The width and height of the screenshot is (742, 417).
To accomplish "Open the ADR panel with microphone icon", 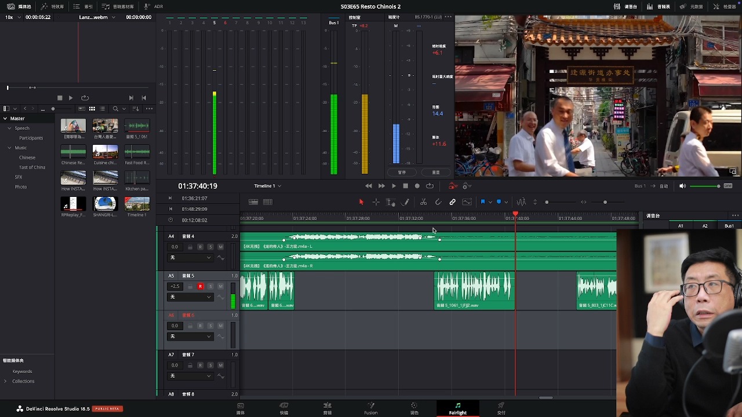I will click(x=154, y=6).
